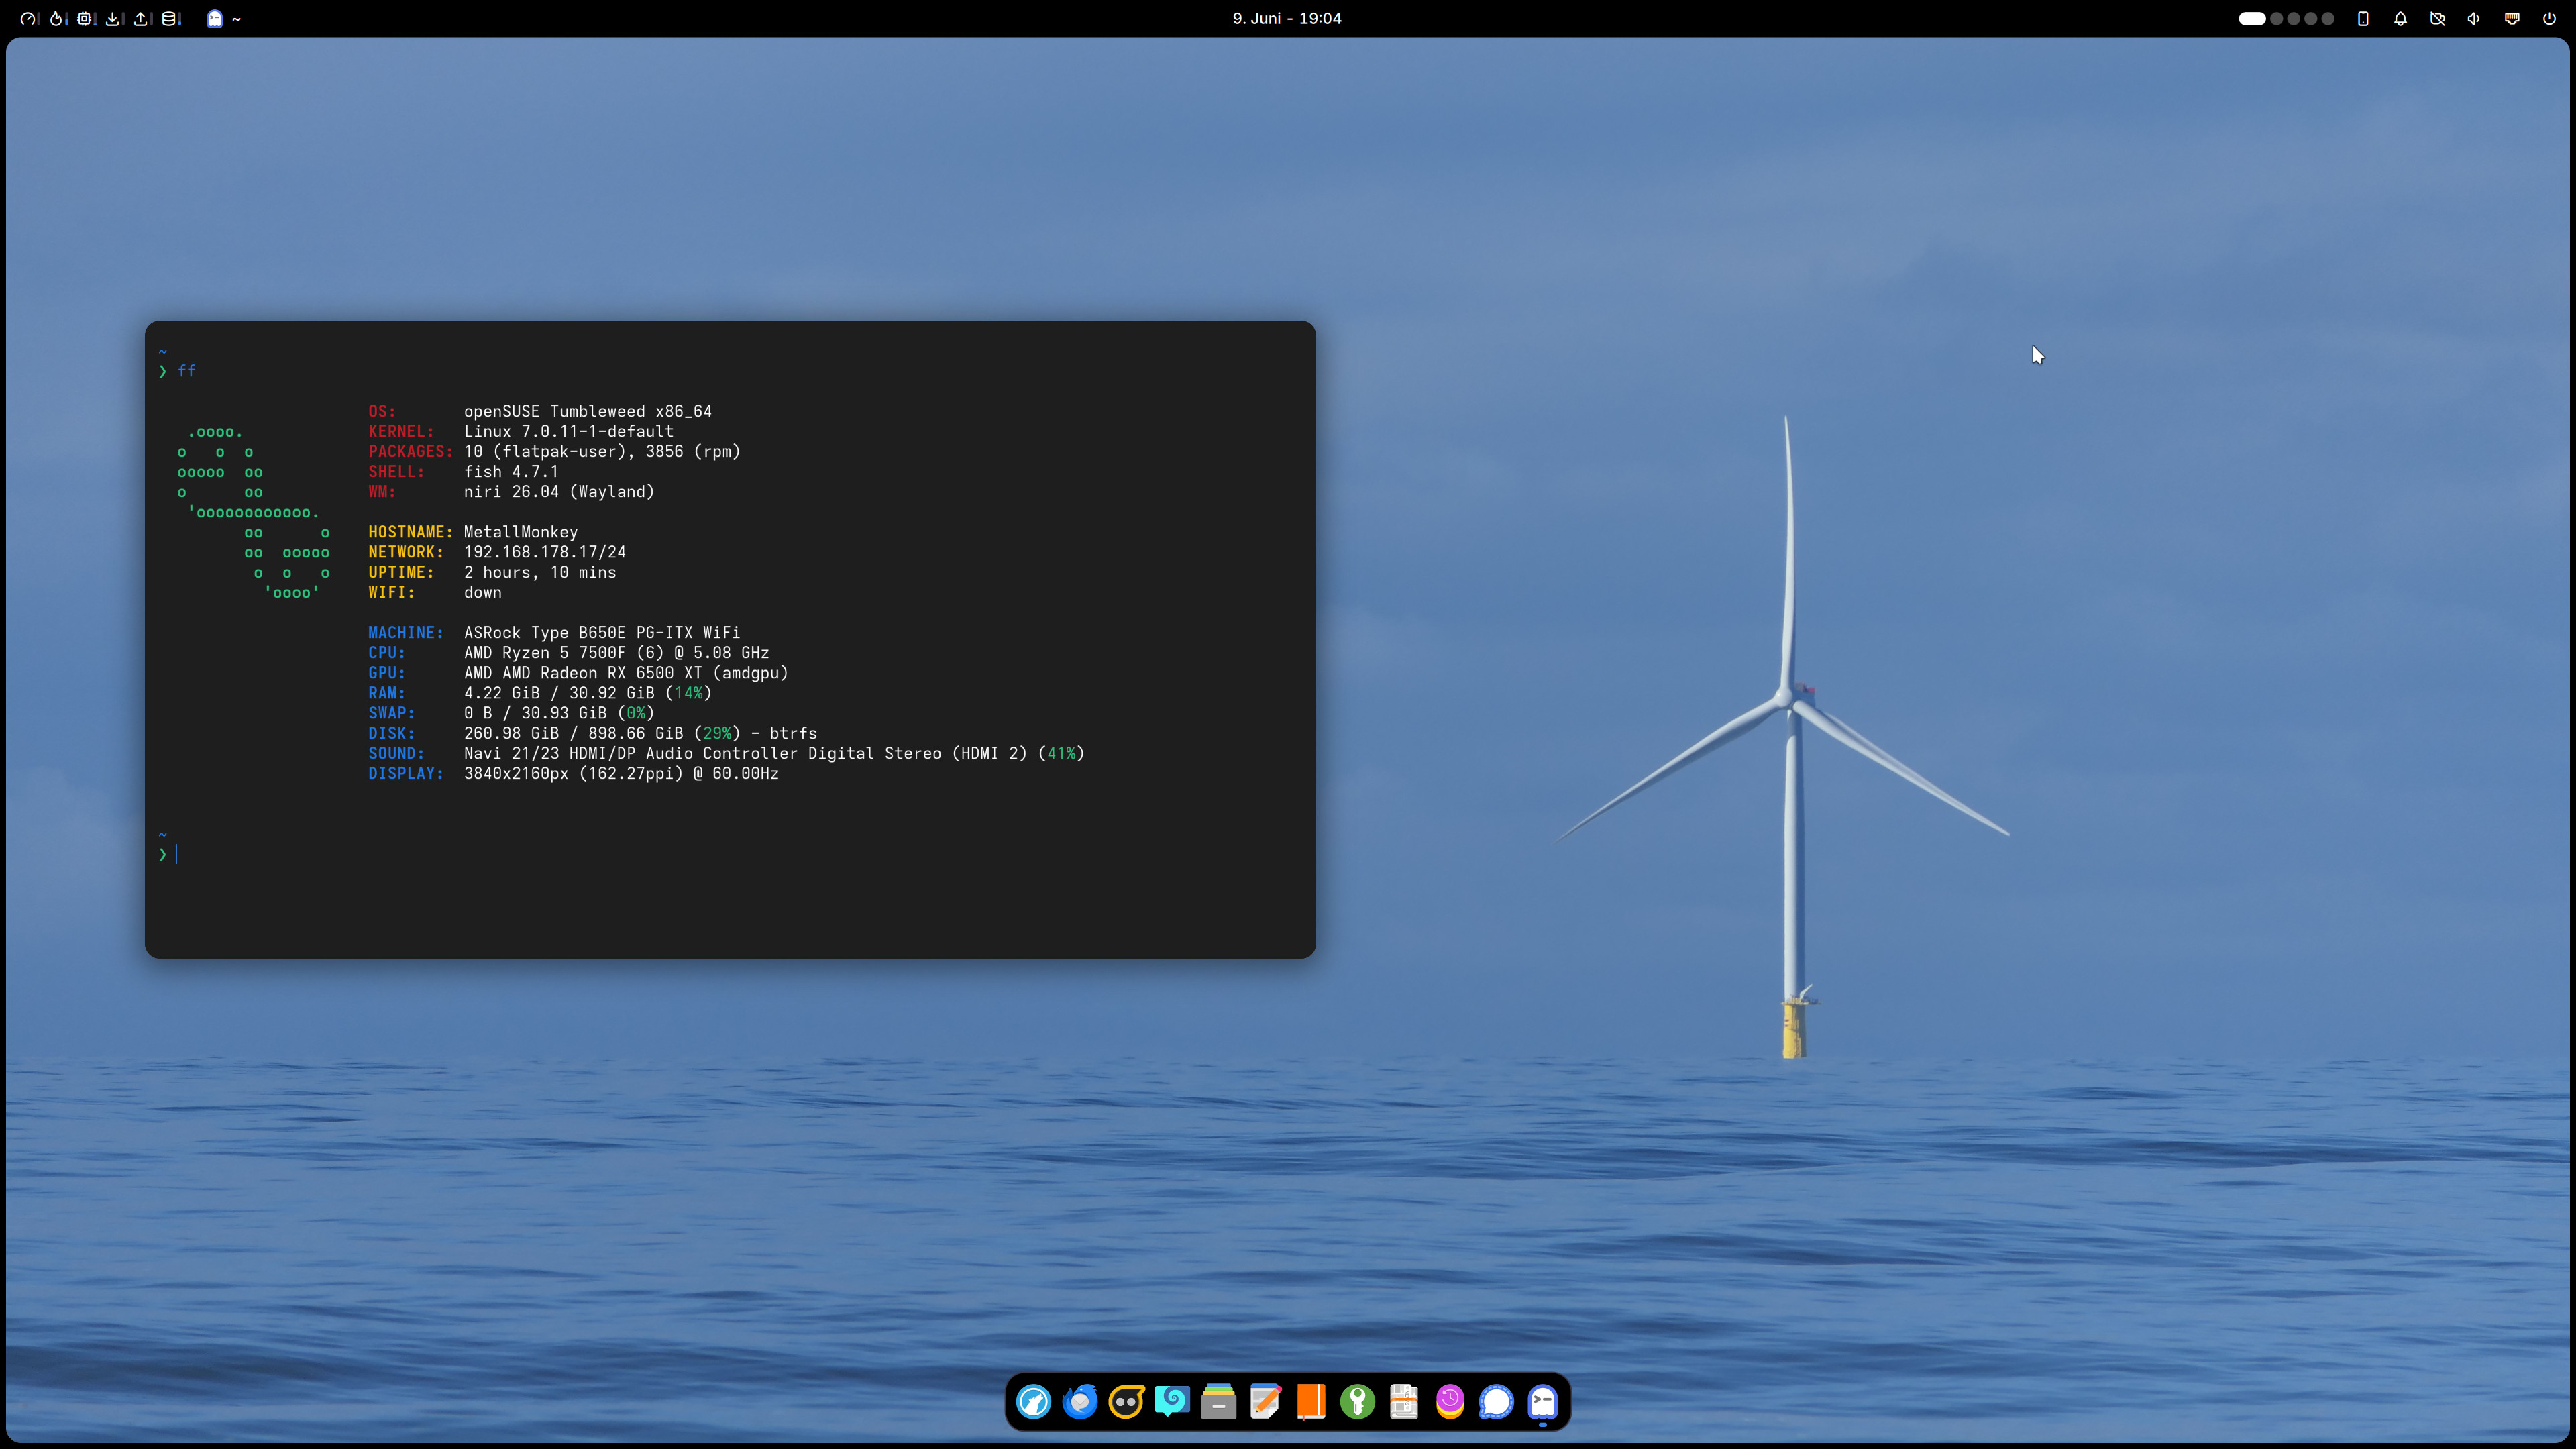
Task: Click the empty terminal prompt line
Action: (730, 854)
